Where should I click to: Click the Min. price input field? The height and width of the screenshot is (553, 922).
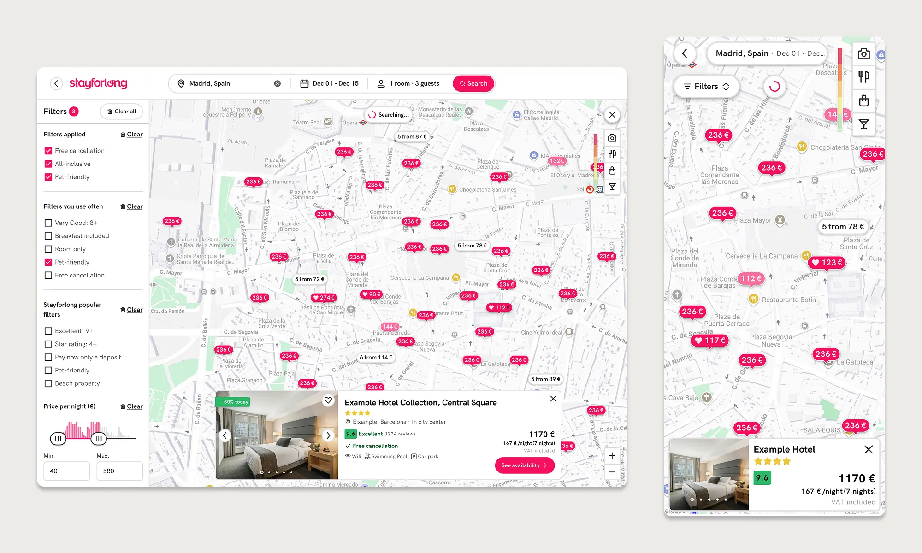click(66, 471)
